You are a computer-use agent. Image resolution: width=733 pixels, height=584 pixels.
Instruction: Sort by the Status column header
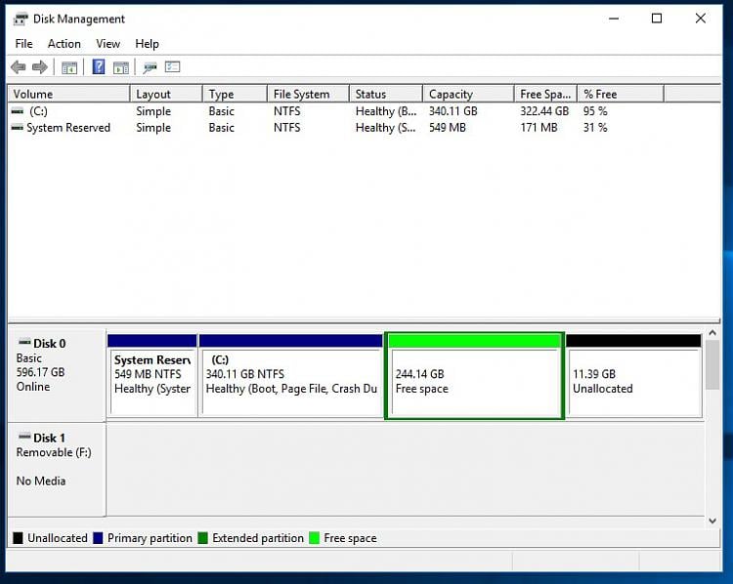click(386, 94)
